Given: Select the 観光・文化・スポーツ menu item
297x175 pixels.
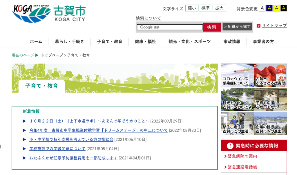Looking at the screenshot, I should point(189,42).
